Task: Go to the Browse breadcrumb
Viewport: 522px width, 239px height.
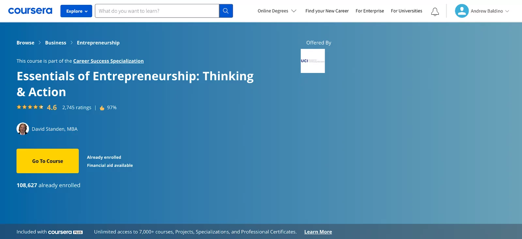Action: (25, 43)
